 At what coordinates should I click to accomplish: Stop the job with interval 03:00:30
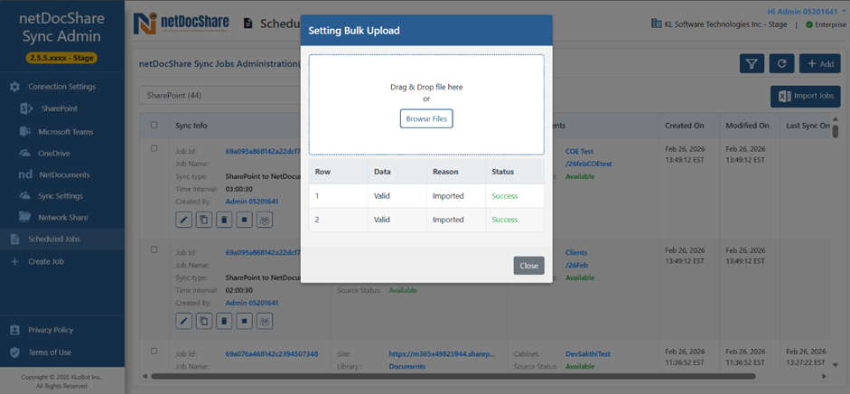[x=244, y=220]
